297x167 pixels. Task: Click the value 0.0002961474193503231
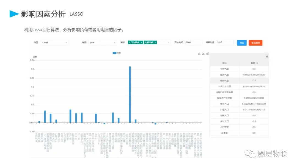(x=254, y=104)
